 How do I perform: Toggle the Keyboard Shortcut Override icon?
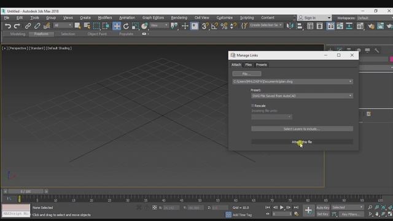coord(195,26)
